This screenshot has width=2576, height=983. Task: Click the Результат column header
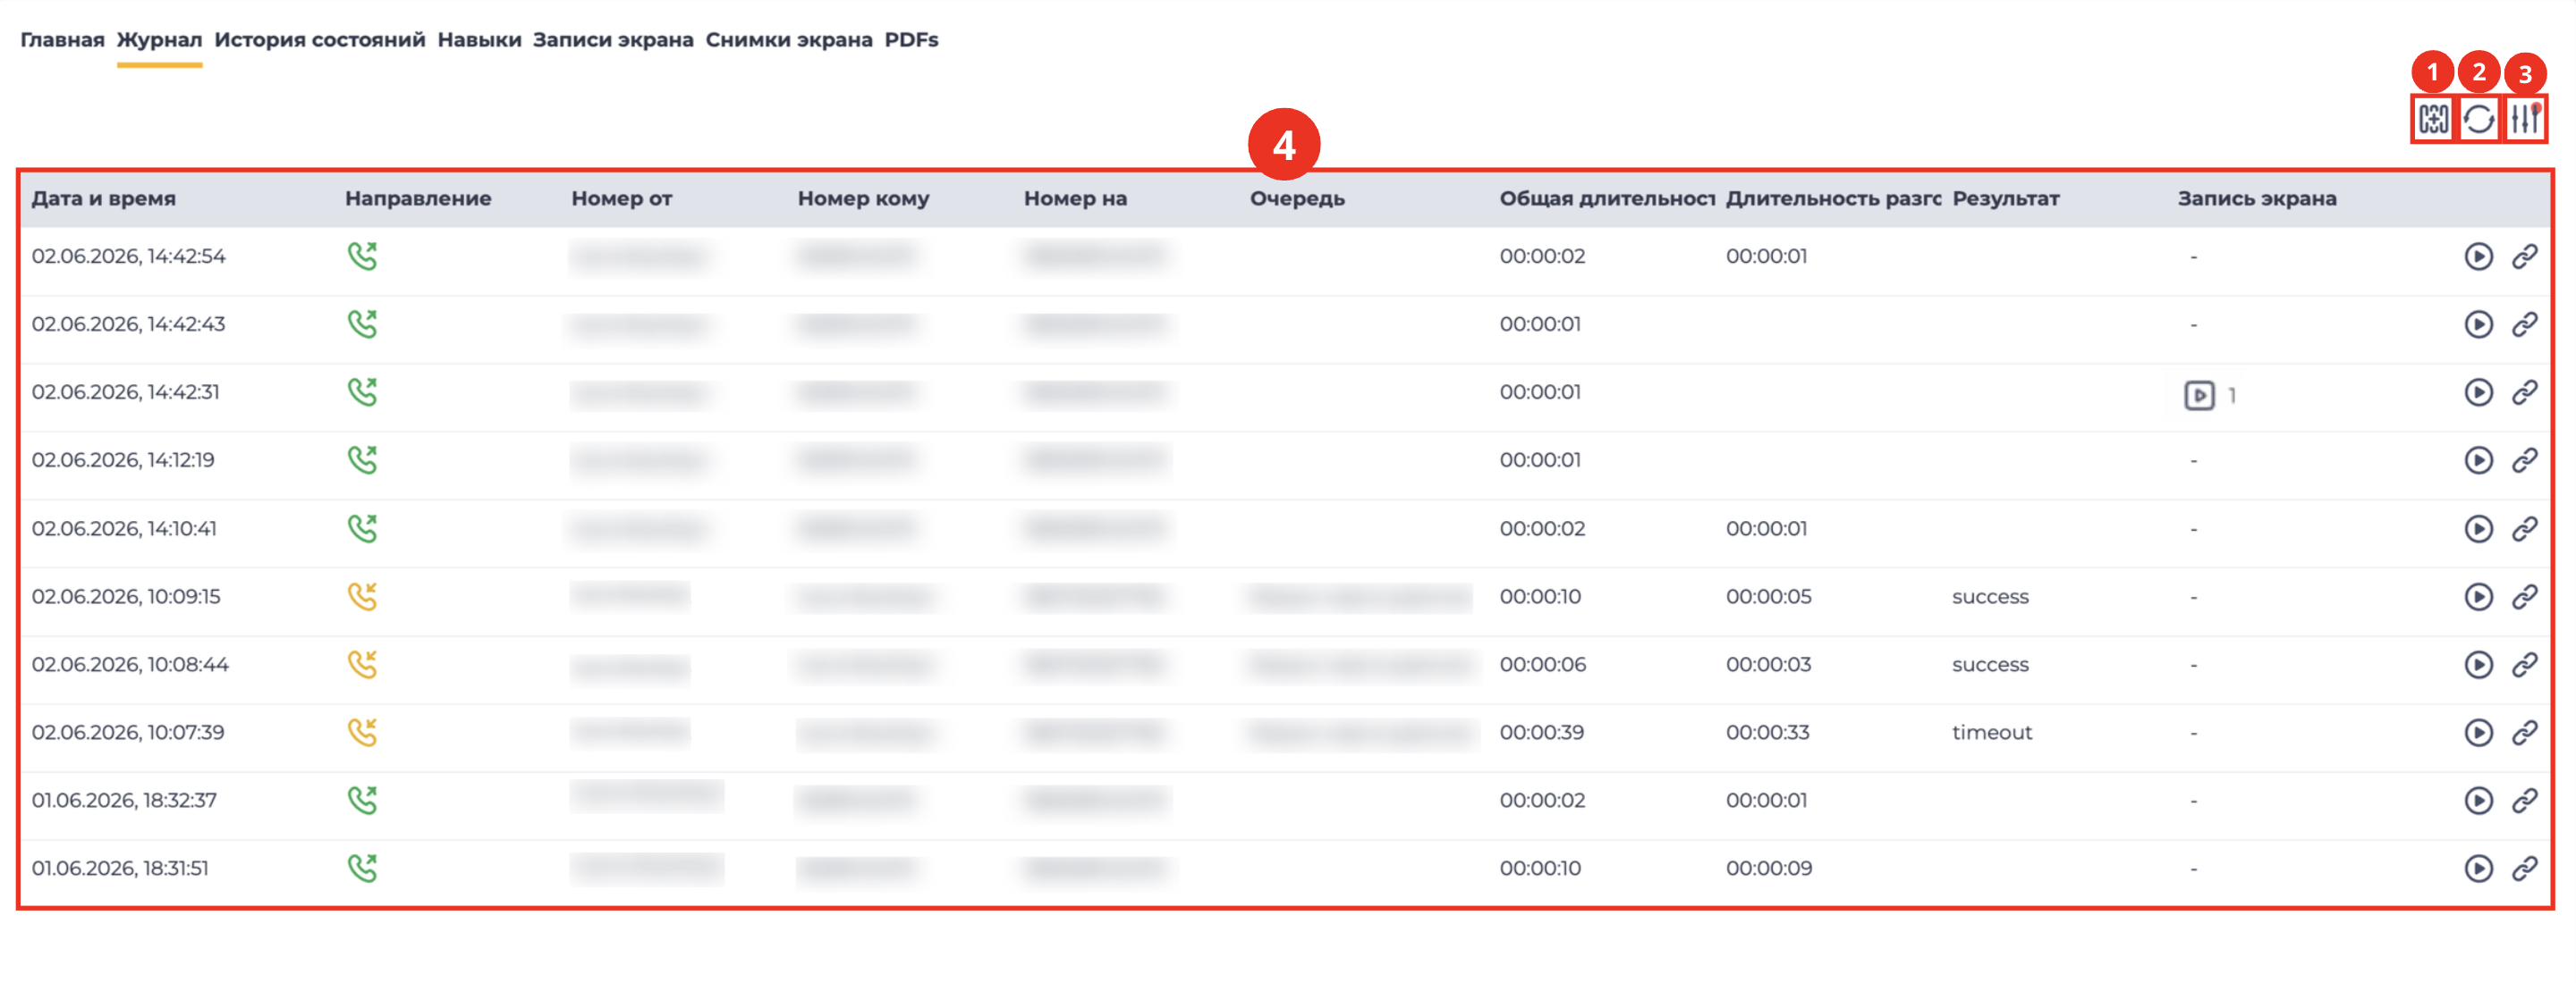click(2005, 197)
